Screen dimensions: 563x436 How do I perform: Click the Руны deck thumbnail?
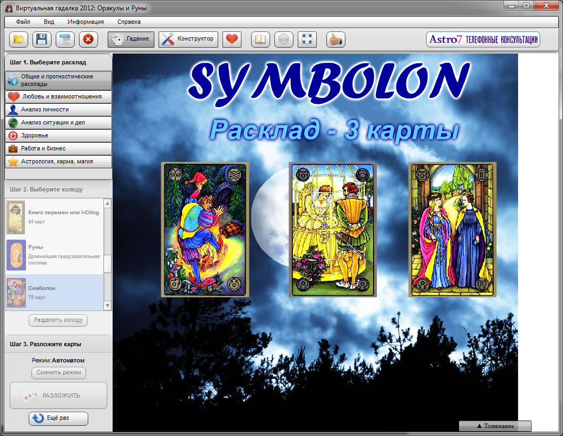coord(16,255)
